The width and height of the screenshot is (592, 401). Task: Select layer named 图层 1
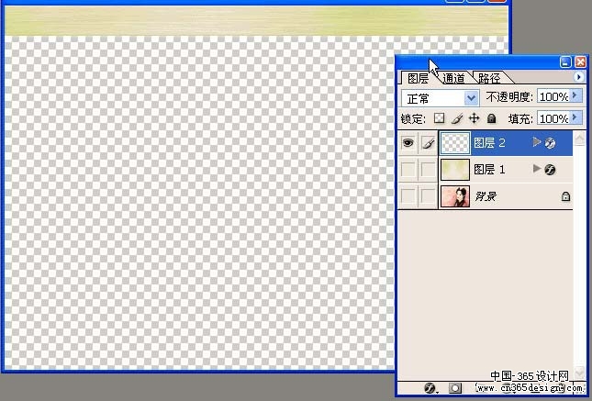tap(489, 170)
